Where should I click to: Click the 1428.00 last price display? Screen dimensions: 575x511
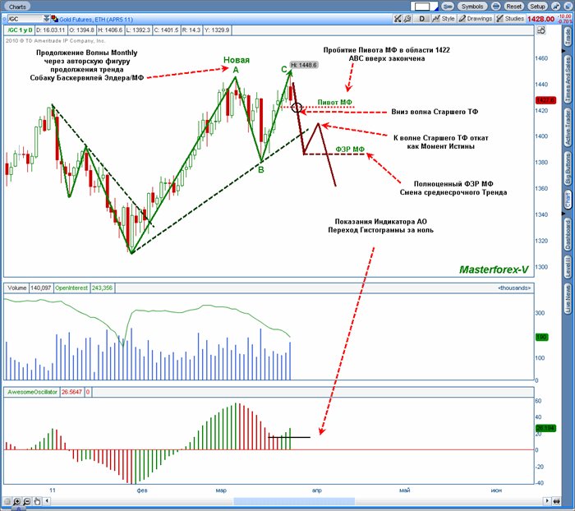[x=540, y=19]
